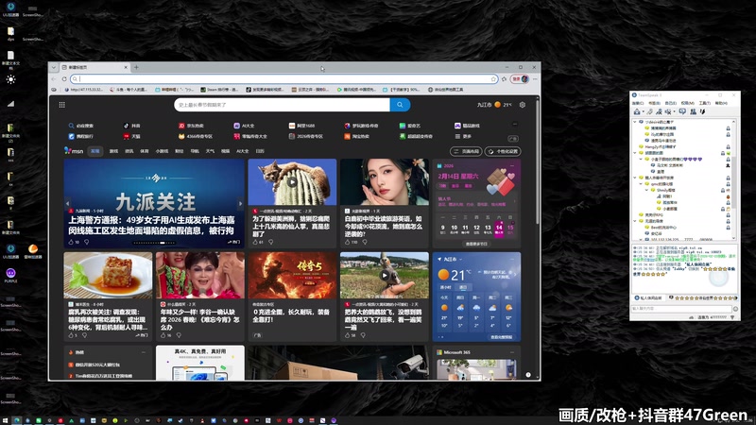This screenshot has width=756, height=425.
Task: Select the 游戏 tab on MSN
Action: pyautogui.click(x=113, y=151)
